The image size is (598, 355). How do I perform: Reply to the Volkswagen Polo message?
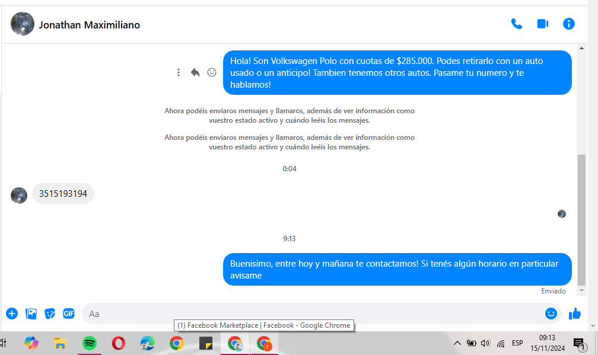pos(195,72)
